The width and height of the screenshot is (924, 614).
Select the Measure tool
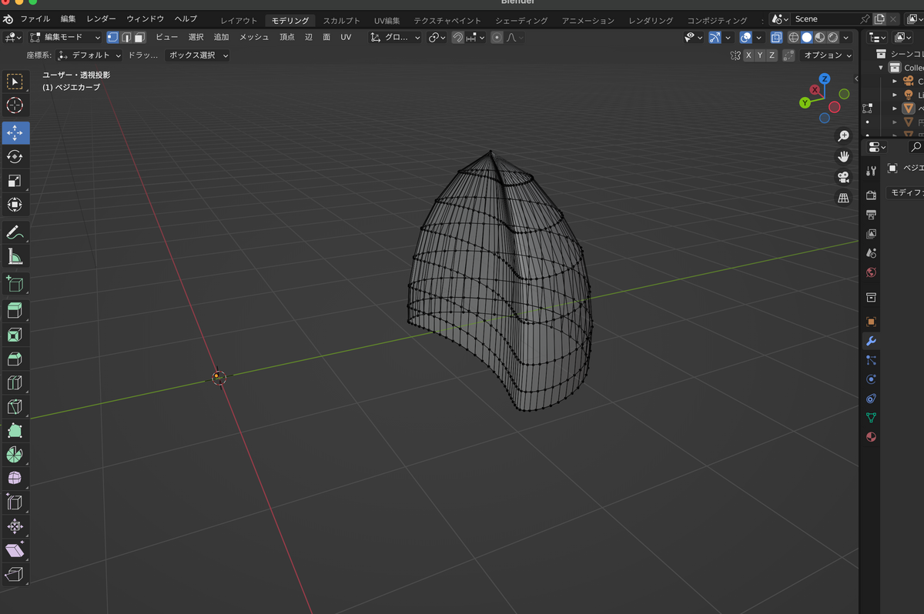(x=15, y=256)
